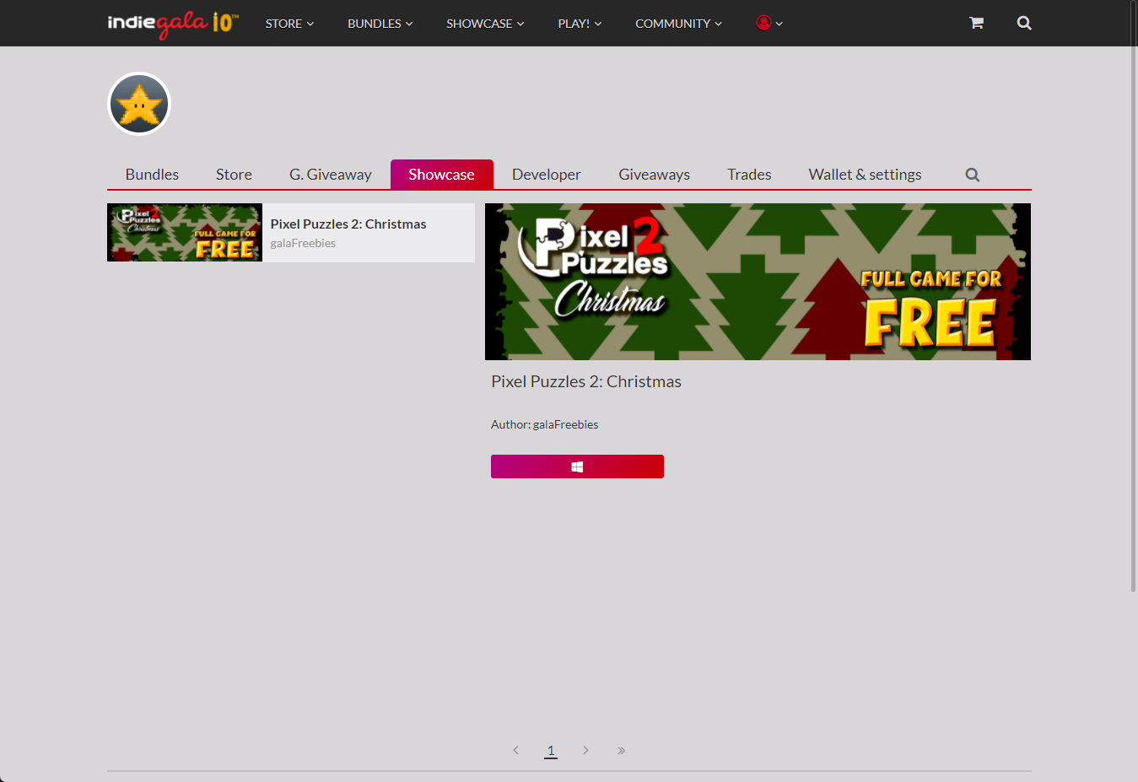Expand the PLAY! dropdown menu
The image size is (1138, 782).
[580, 24]
